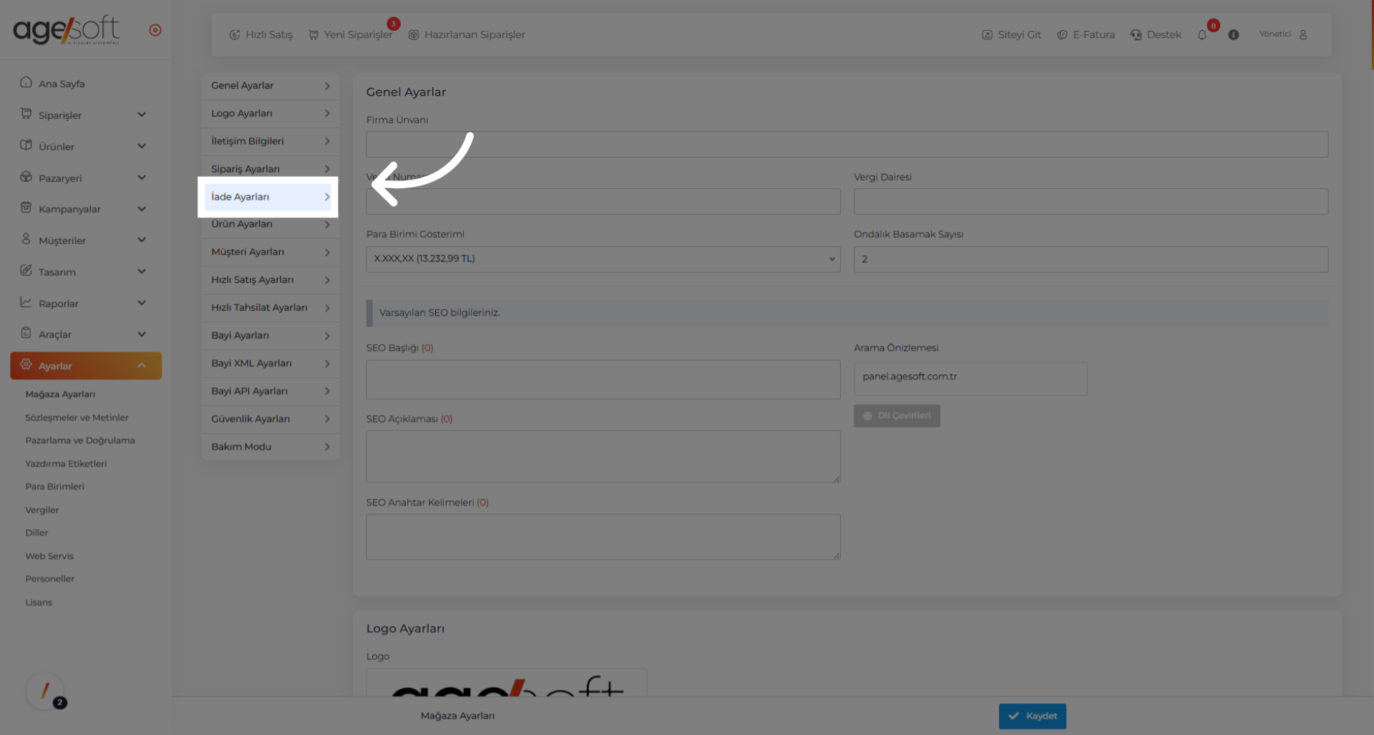Open the Para Birimleri submenu link
The height and width of the screenshot is (735, 1374).
pos(55,487)
